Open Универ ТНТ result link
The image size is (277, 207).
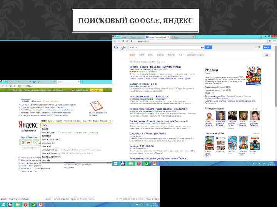(142, 146)
